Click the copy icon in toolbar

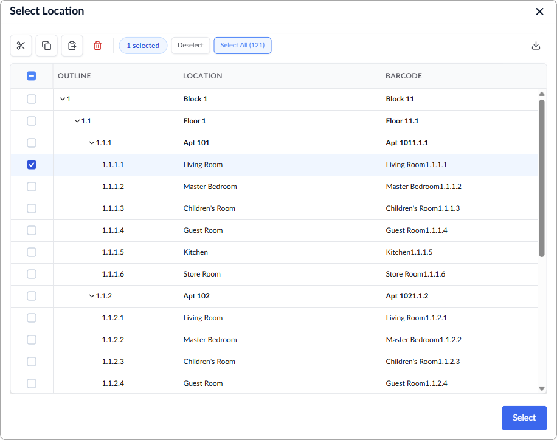tap(47, 46)
